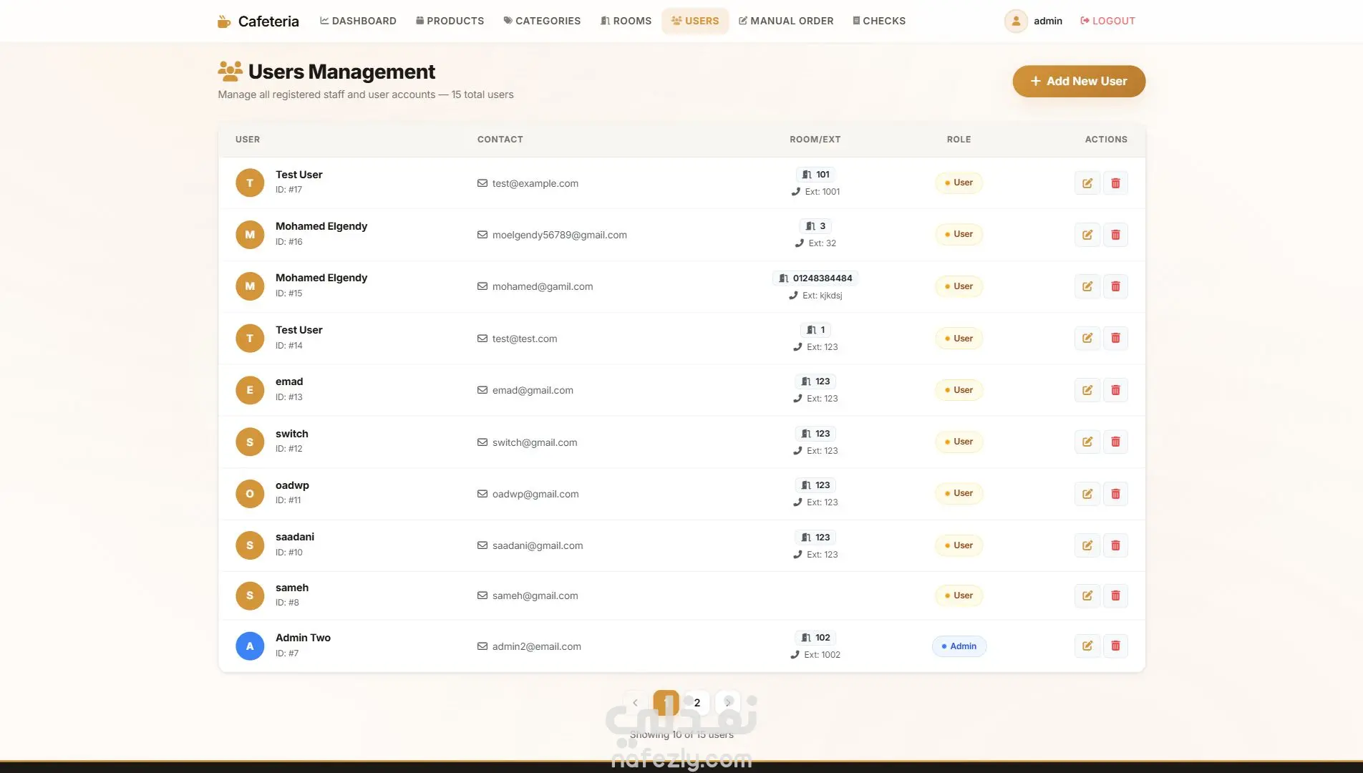Viewport: 1363px width, 773px height.
Task: Click room badge 01248384484
Action: pos(815,278)
